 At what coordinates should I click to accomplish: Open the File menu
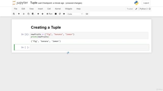pos(16,9)
